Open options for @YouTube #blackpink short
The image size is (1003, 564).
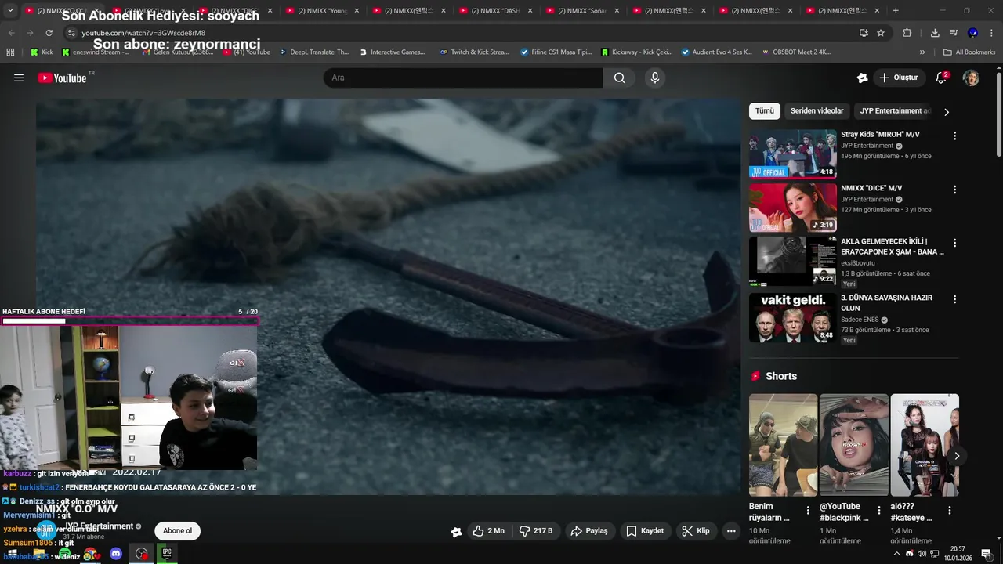[879, 510]
